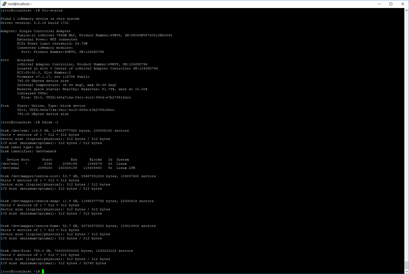Click 'fioa: ID:0, UUID' line under VSUs
This screenshot has width=409, height=274.
pos(76,97)
